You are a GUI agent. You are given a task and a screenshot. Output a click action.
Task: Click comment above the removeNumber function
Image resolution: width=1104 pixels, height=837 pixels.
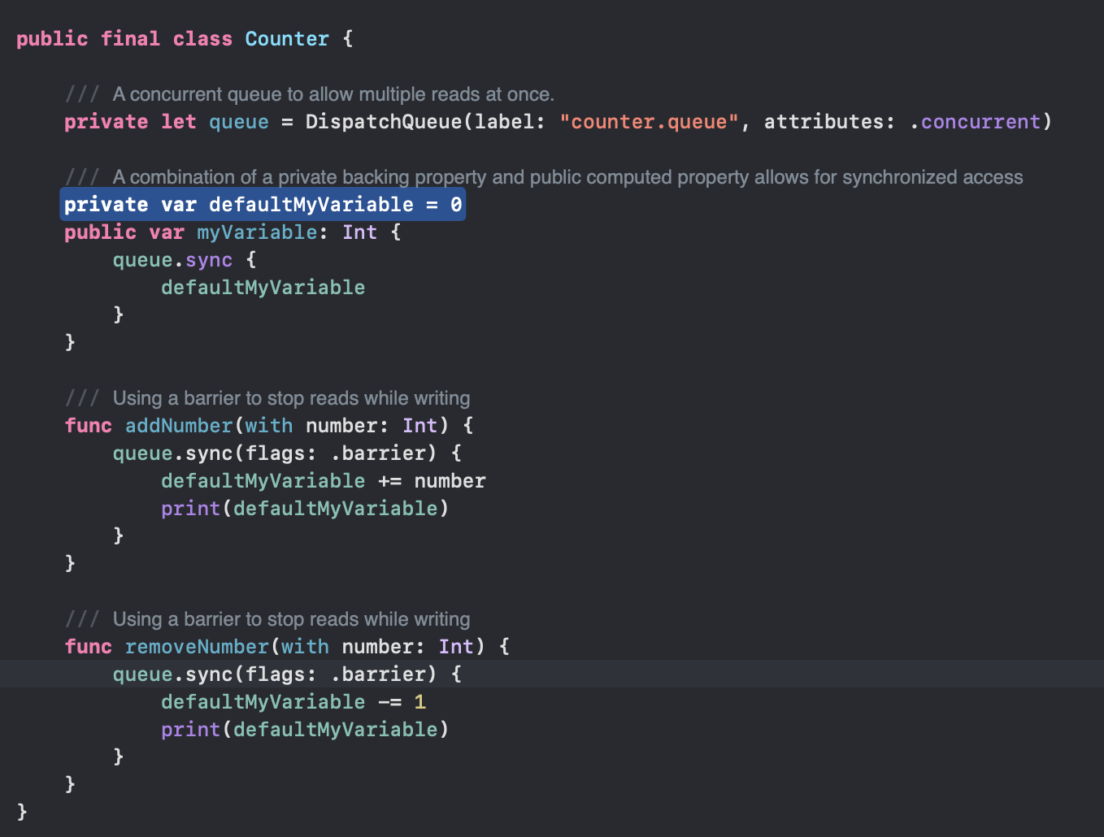(x=267, y=619)
